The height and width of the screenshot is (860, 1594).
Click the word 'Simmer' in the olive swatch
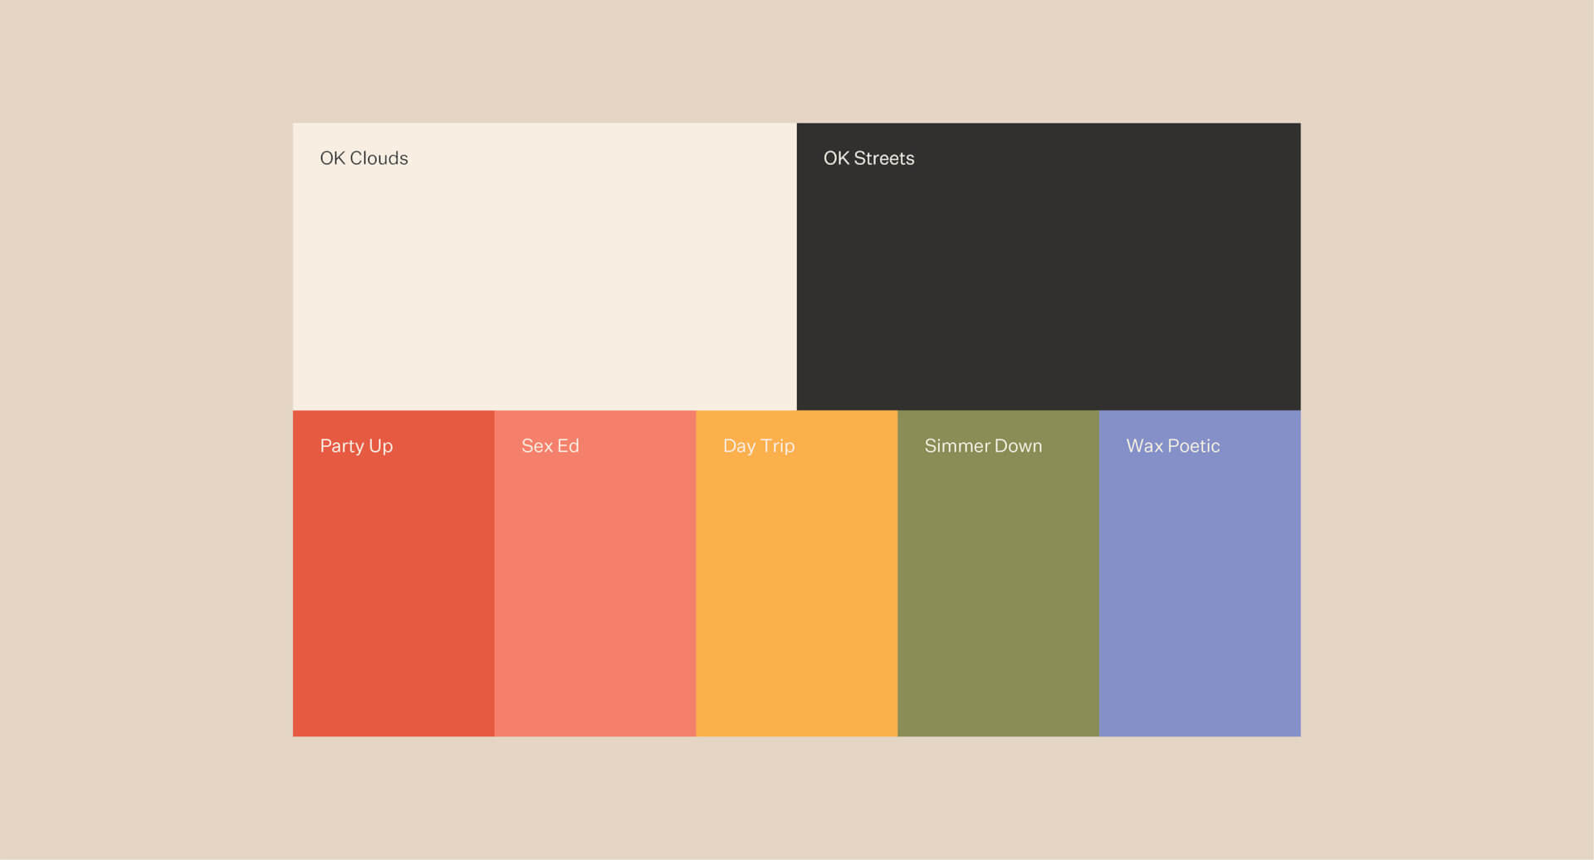[x=956, y=446]
